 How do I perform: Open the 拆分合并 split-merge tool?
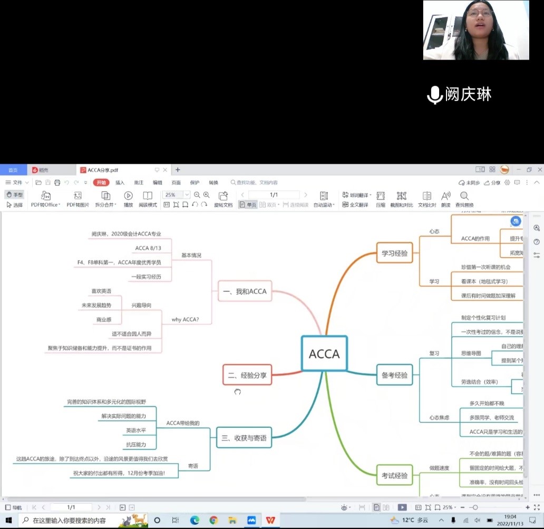click(106, 199)
